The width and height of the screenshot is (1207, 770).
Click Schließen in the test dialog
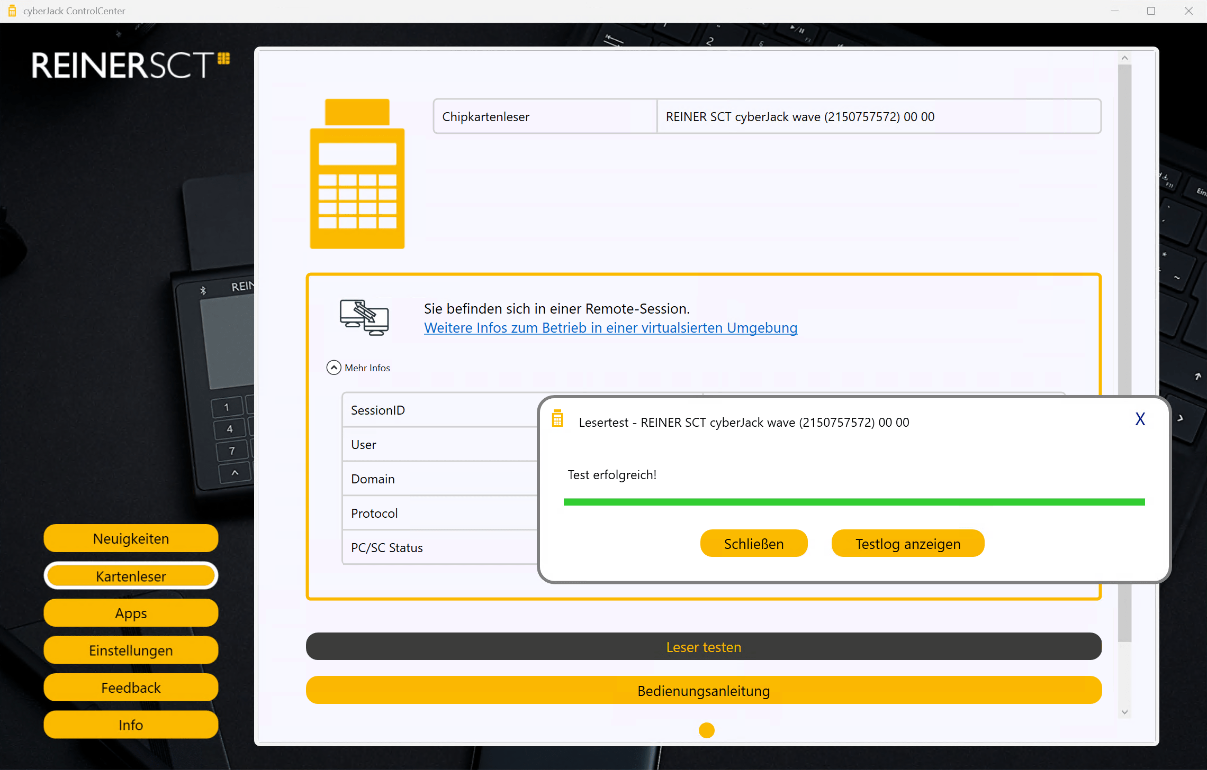754,543
